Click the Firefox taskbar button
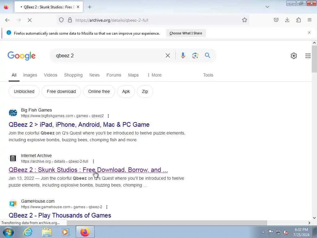Screen dimensions: 317x238 click(85, 232)
